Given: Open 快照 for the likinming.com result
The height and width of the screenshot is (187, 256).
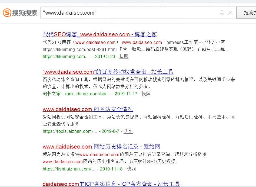Looking at the screenshot, I should [124, 56].
